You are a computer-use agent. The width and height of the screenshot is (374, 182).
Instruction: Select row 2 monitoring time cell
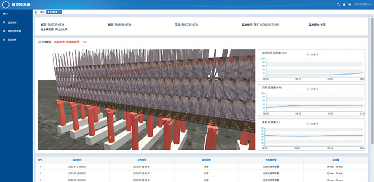77,173
